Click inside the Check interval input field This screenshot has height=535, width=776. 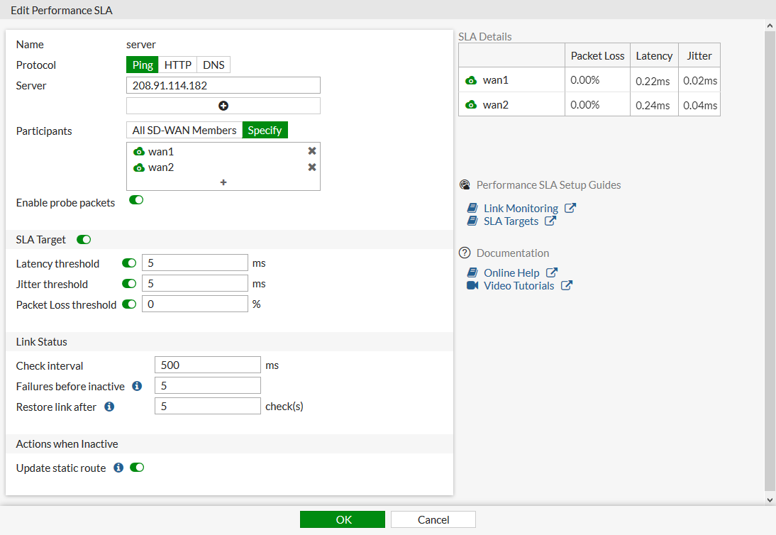(x=207, y=365)
